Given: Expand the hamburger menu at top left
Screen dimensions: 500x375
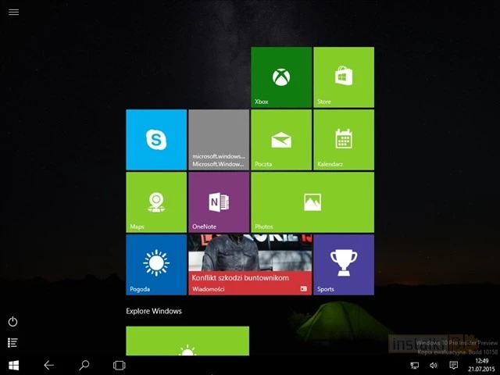Looking at the screenshot, I should [14, 12].
